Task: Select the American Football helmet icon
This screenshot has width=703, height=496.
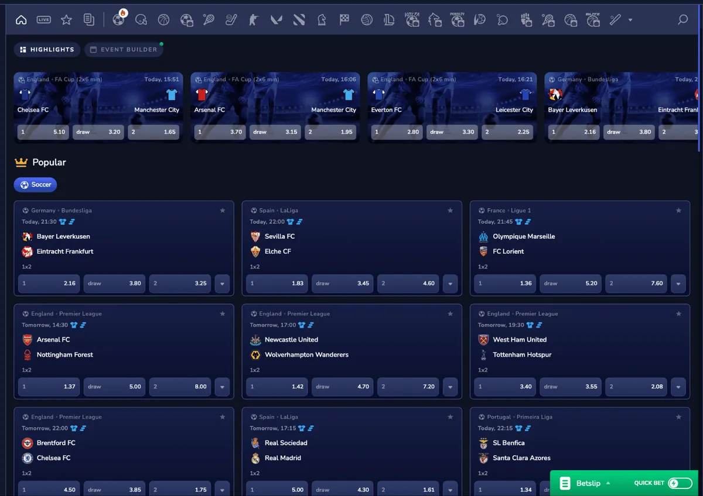Action: 141,20
